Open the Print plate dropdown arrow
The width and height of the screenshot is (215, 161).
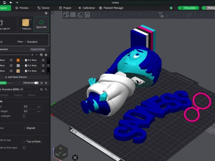[x=203, y=8]
